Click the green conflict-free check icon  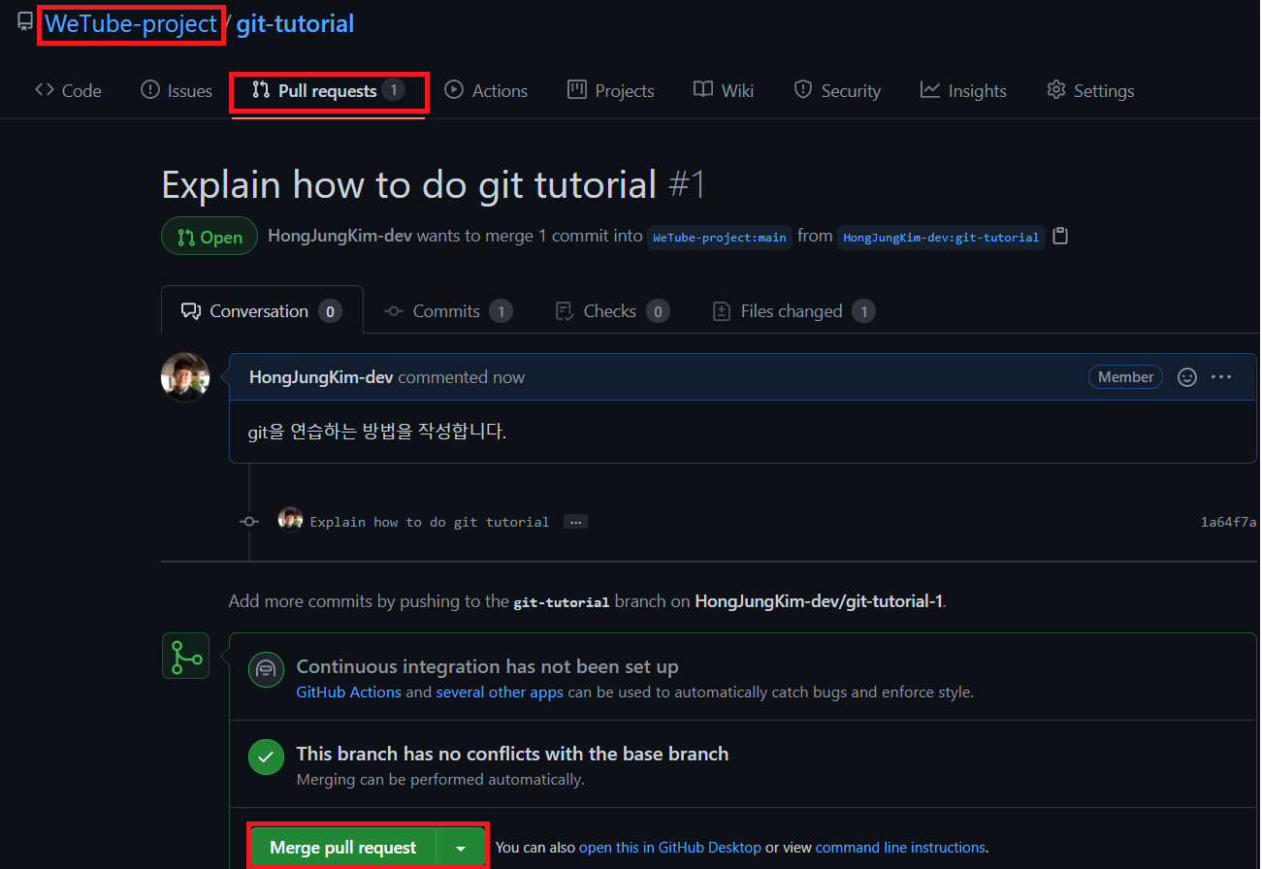(x=266, y=757)
